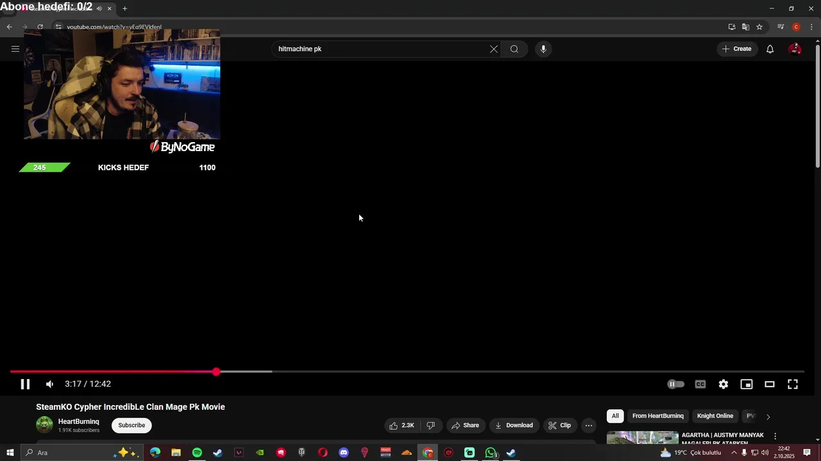Open the Create menu
The height and width of the screenshot is (461, 821).
click(737, 49)
